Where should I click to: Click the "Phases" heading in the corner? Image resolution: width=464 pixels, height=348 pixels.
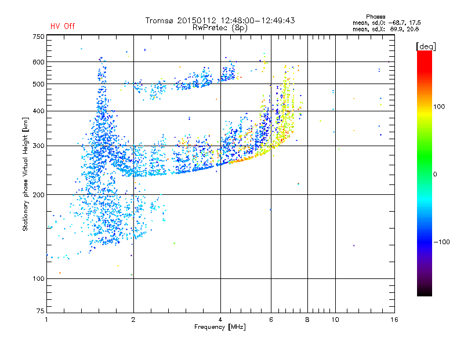(x=375, y=17)
